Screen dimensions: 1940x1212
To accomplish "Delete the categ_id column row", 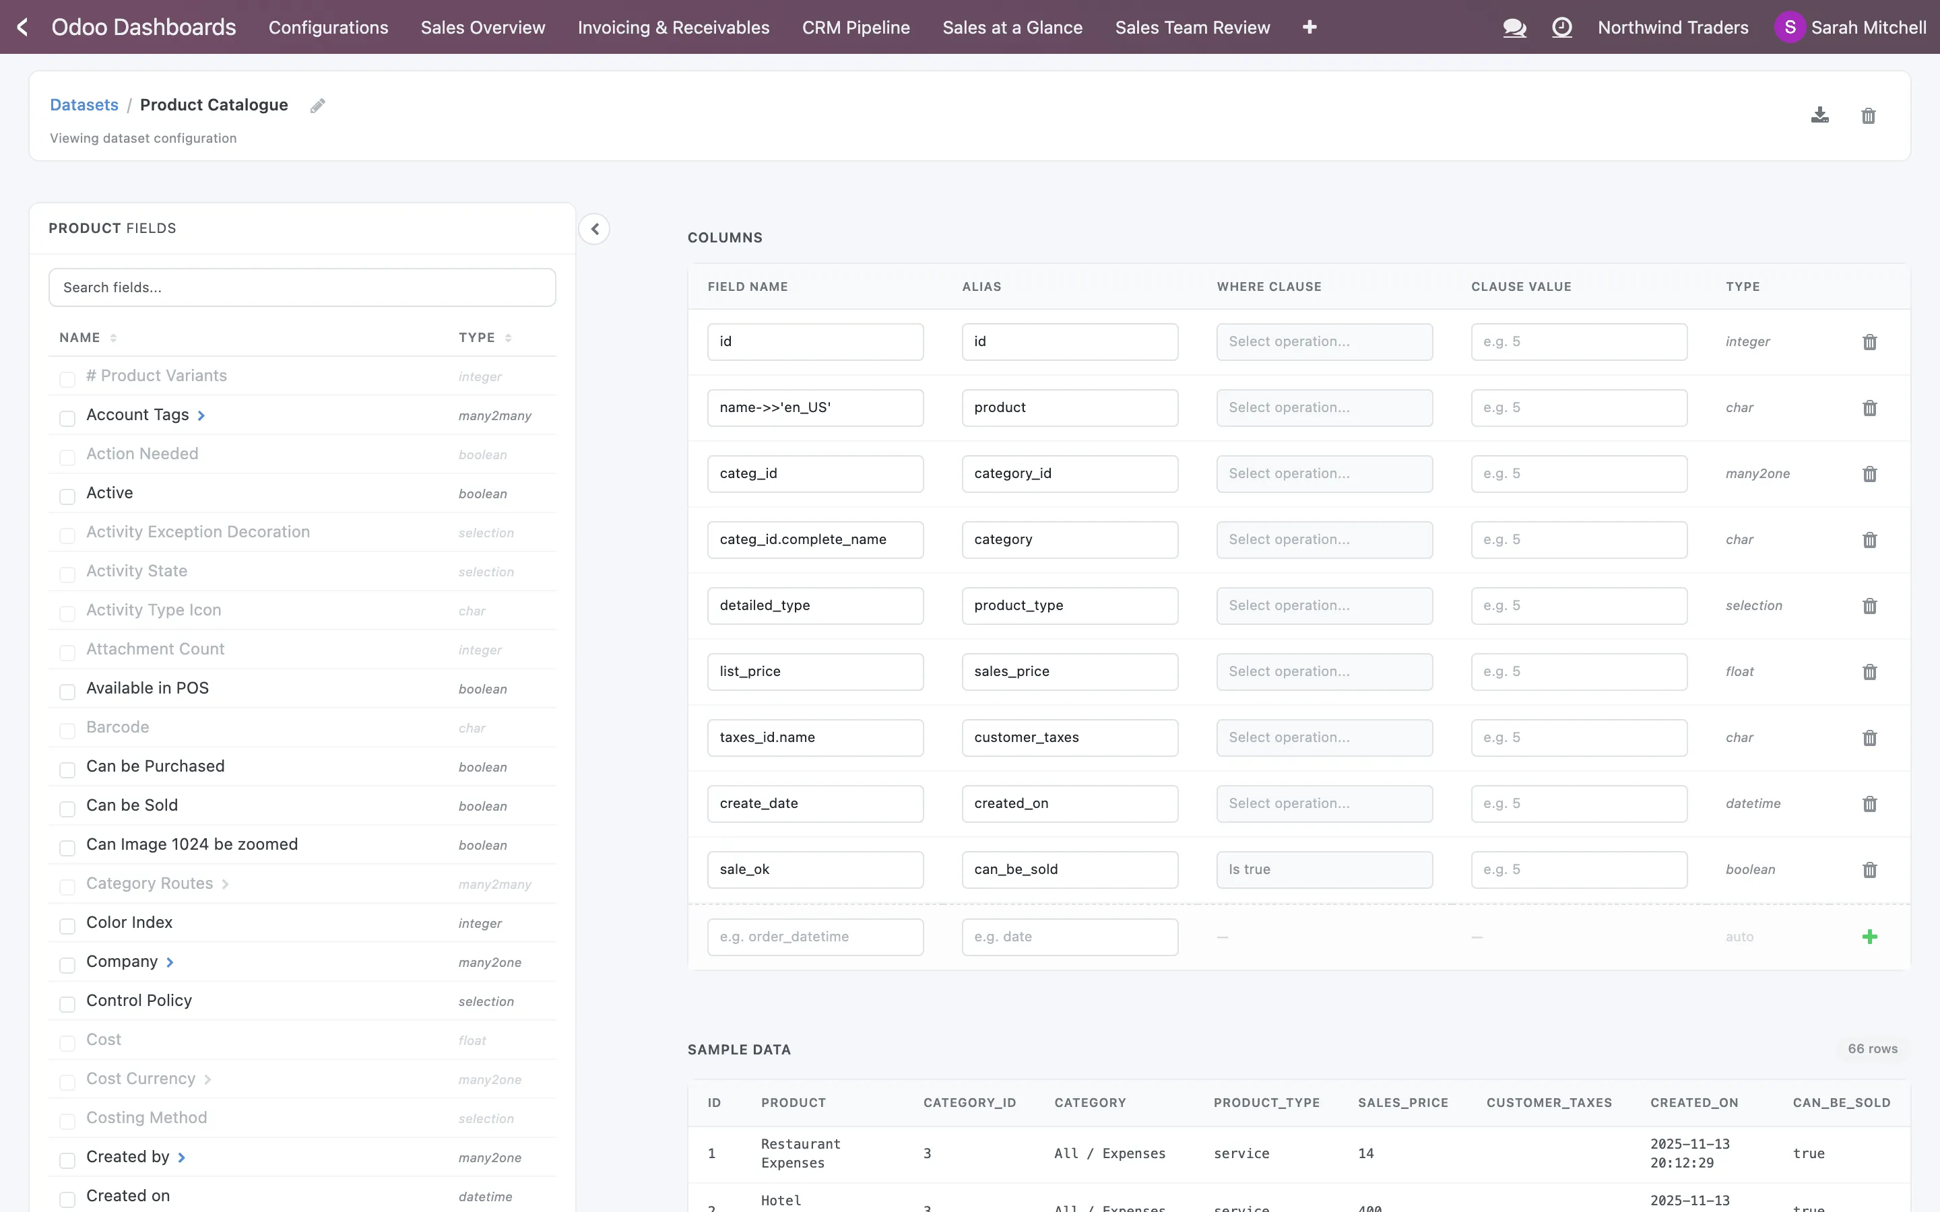I will (1869, 474).
